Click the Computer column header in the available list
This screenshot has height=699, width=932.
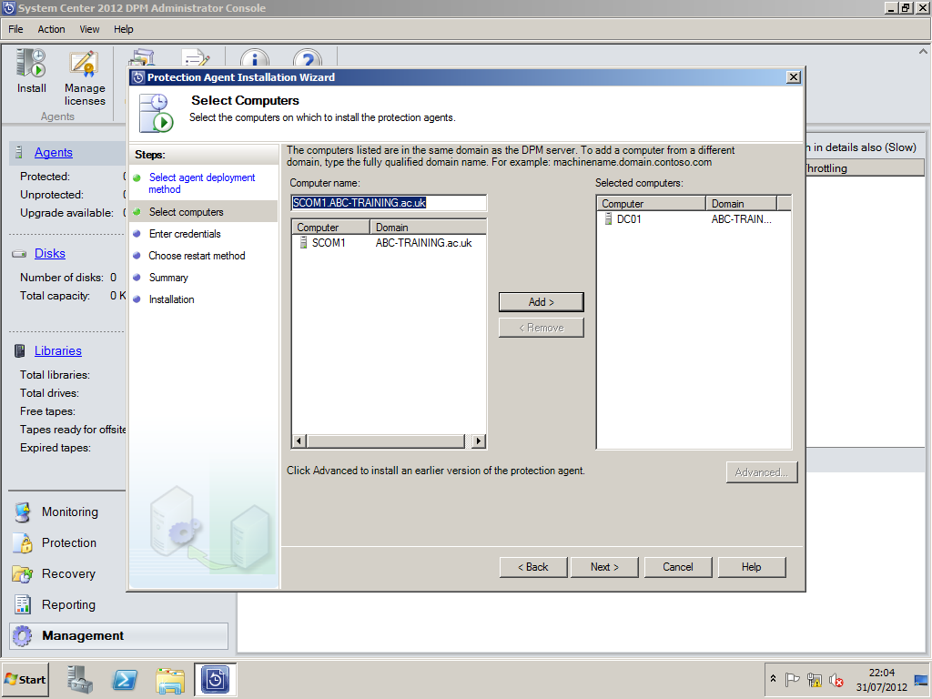(331, 227)
